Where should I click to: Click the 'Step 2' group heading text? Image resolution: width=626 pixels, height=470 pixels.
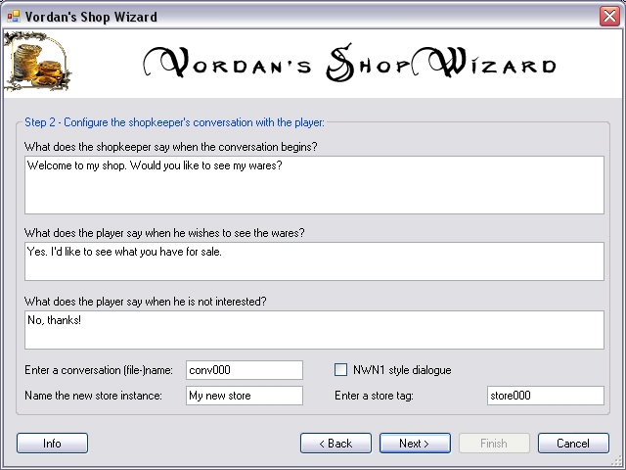[174, 122]
